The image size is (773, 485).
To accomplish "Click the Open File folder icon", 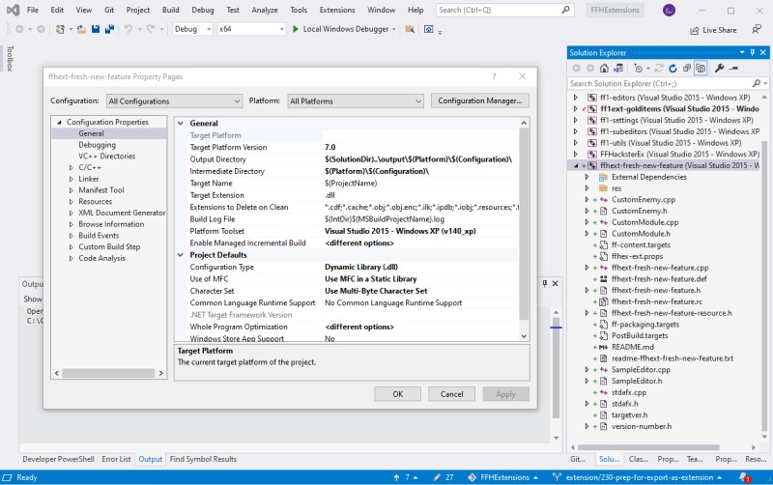I will [81, 29].
